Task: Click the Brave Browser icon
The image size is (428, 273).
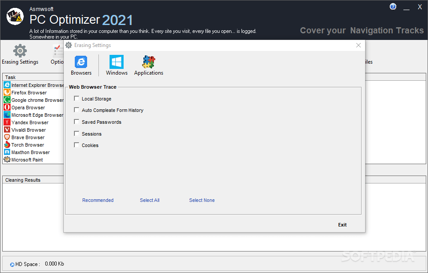Action: 7,137
